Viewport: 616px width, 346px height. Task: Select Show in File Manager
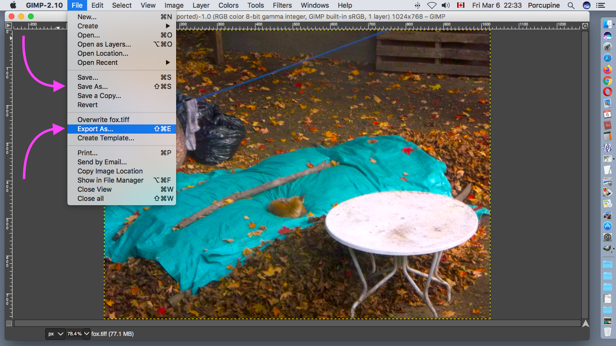tap(122, 180)
